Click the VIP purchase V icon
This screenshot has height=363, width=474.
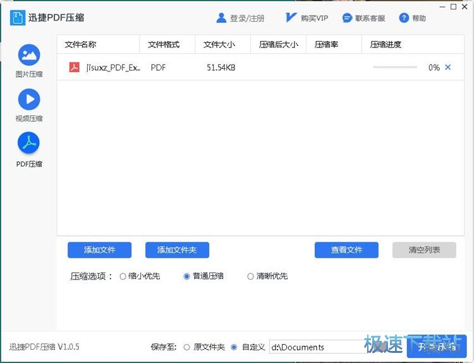[x=291, y=18]
